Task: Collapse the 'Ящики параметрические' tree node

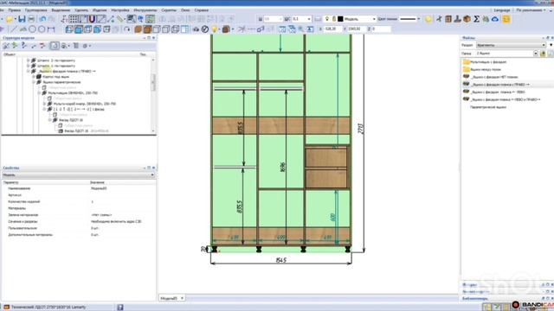Action: click(34, 82)
